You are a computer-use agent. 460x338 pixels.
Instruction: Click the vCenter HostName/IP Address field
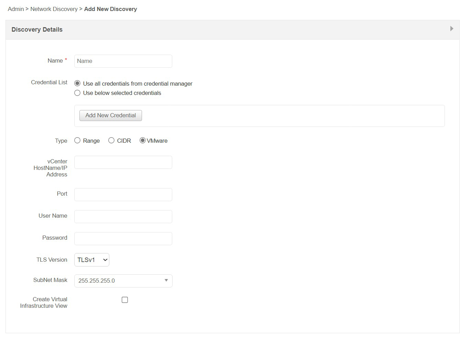[x=123, y=162]
